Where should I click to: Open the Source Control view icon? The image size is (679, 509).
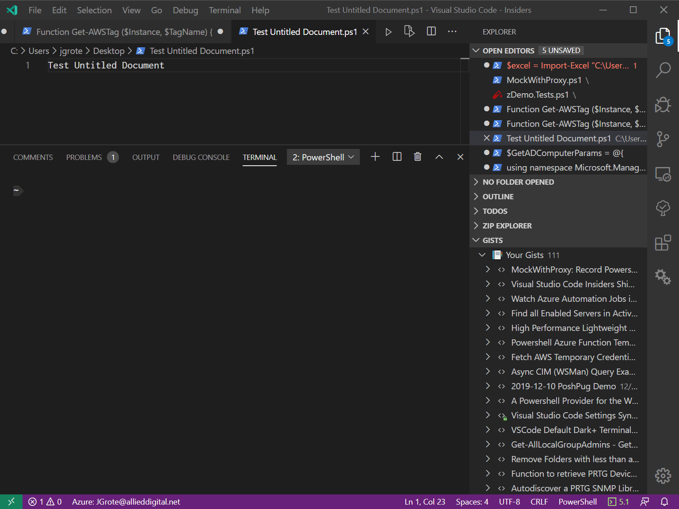663,139
